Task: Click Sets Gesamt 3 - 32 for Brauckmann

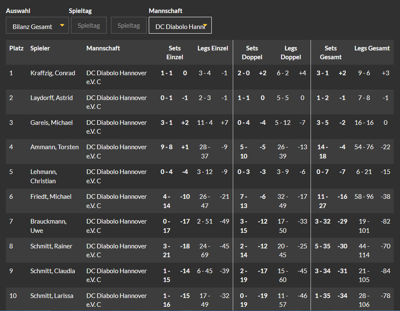Action: [x=323, y=221]
